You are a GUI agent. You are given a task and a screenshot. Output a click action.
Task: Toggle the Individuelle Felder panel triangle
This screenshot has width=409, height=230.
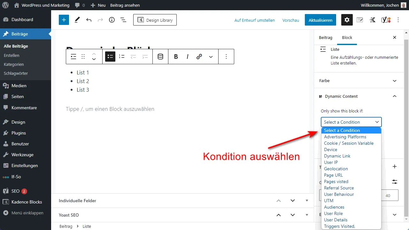[x=307, y=201]
